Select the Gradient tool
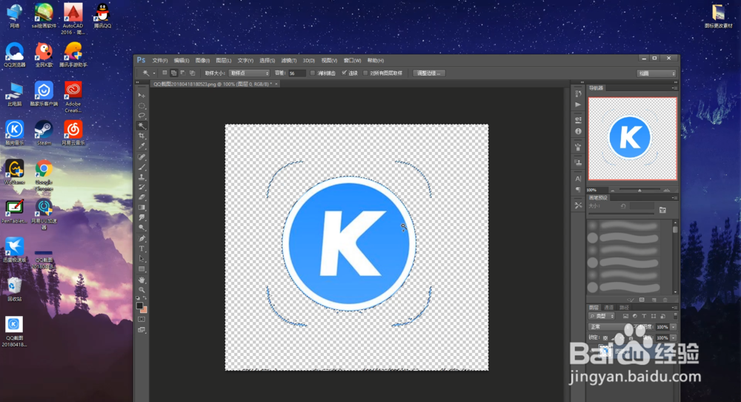Image resolution: width=741 pixels, height=402 pixels. [x=142, y=207]
